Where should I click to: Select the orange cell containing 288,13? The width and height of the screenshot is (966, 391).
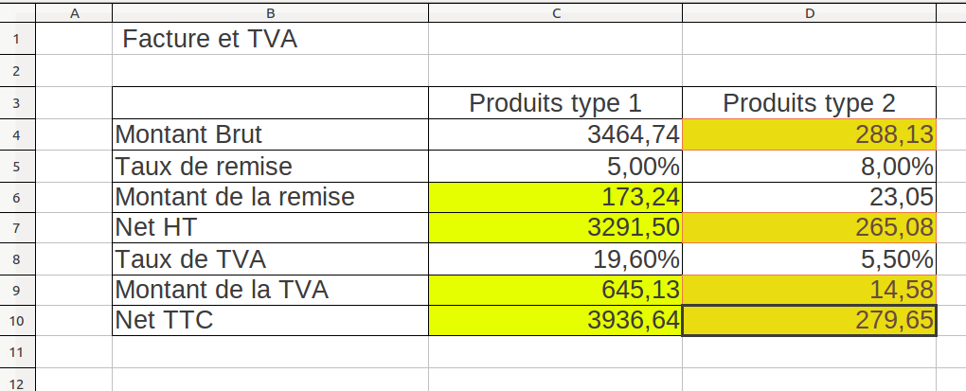pyautogui.click(x=809, y=134)
